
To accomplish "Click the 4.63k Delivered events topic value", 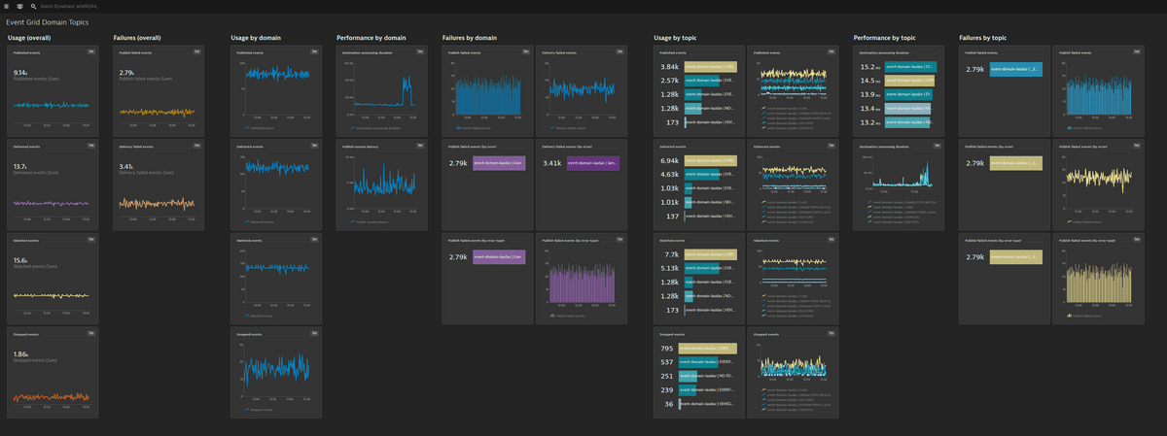I will pyautogui.click(x=669, y=175).
